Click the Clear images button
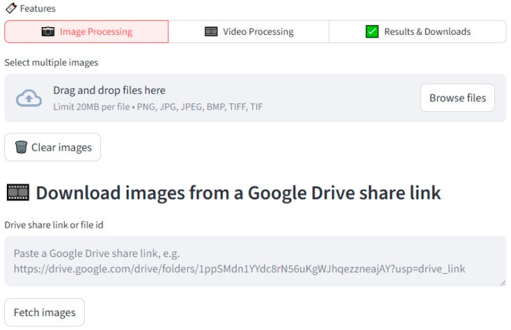This screenshot has height=330, width=511. coord(52,147)
